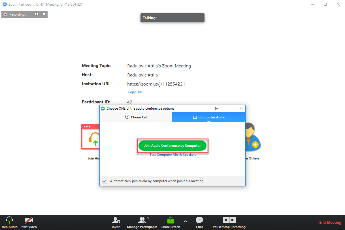Close the audio conference options dialog
Viewport: 345px width, 230px height.
(241, 108)
